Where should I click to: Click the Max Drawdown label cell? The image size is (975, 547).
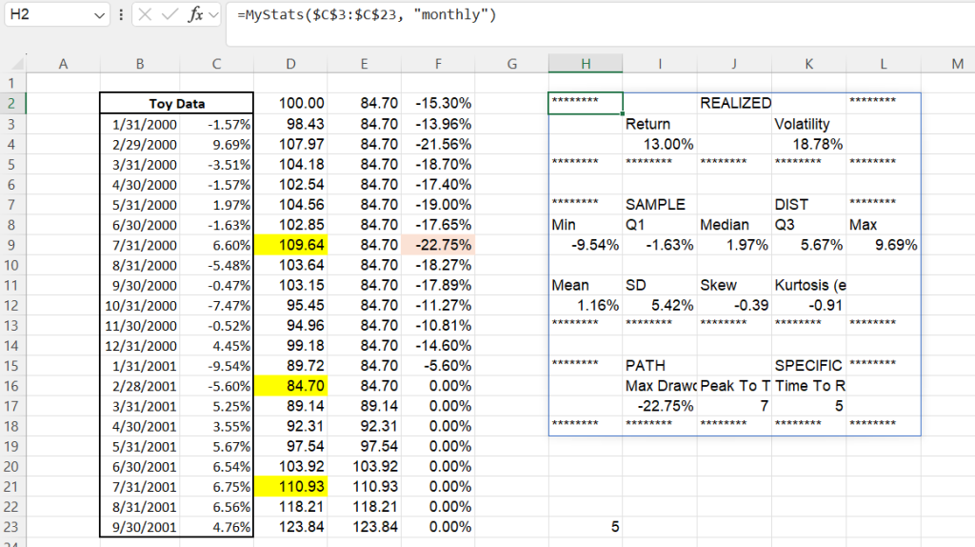coord(660,386)
